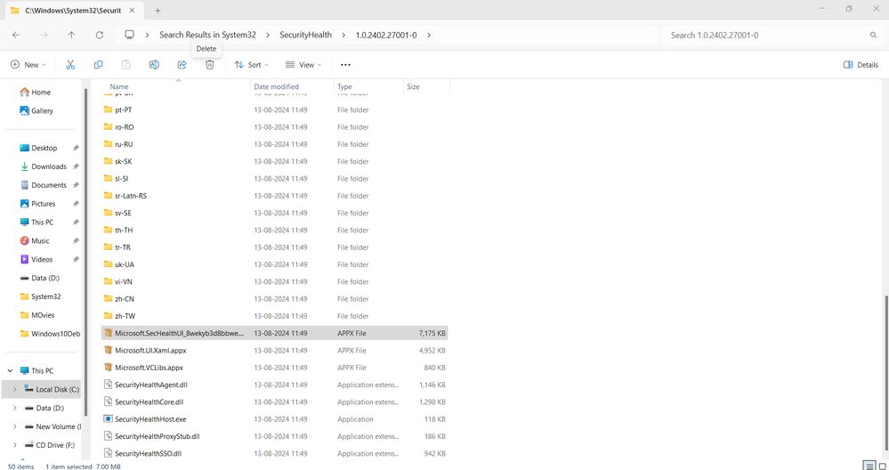Select SecurityHealthHost.exe file
This screenshot has height=470, width=889.
coord(274,419)
